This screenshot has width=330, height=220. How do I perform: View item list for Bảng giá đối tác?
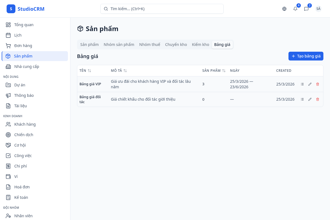302,99
